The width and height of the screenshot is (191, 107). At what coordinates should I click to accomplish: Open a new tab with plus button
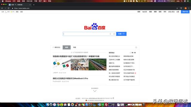point(34,5)
